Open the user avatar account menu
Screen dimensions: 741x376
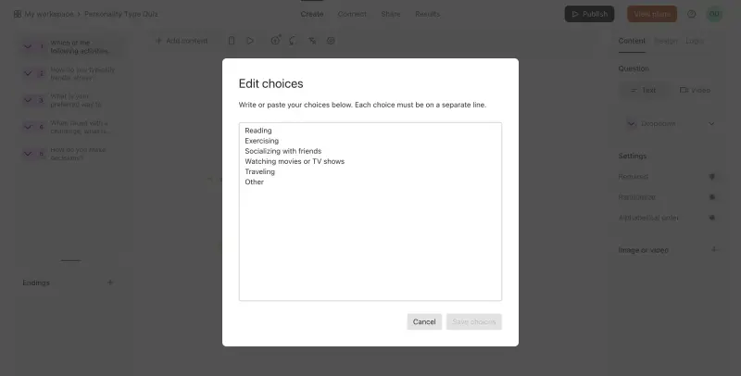click(714, 14)
